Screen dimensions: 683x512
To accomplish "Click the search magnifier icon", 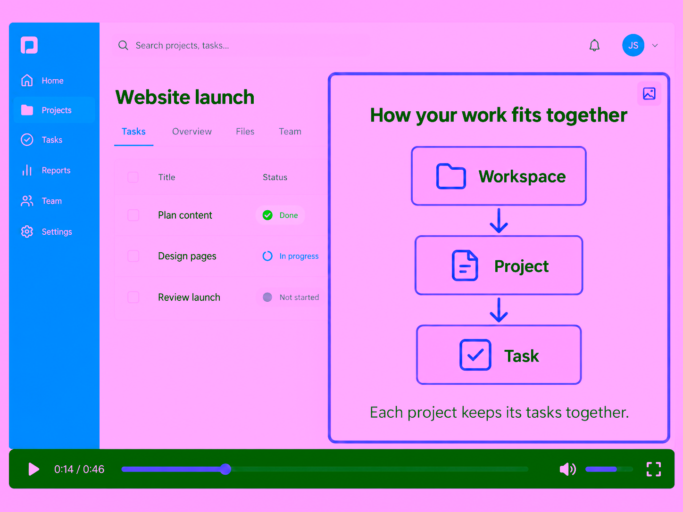I will click(123, 45).
